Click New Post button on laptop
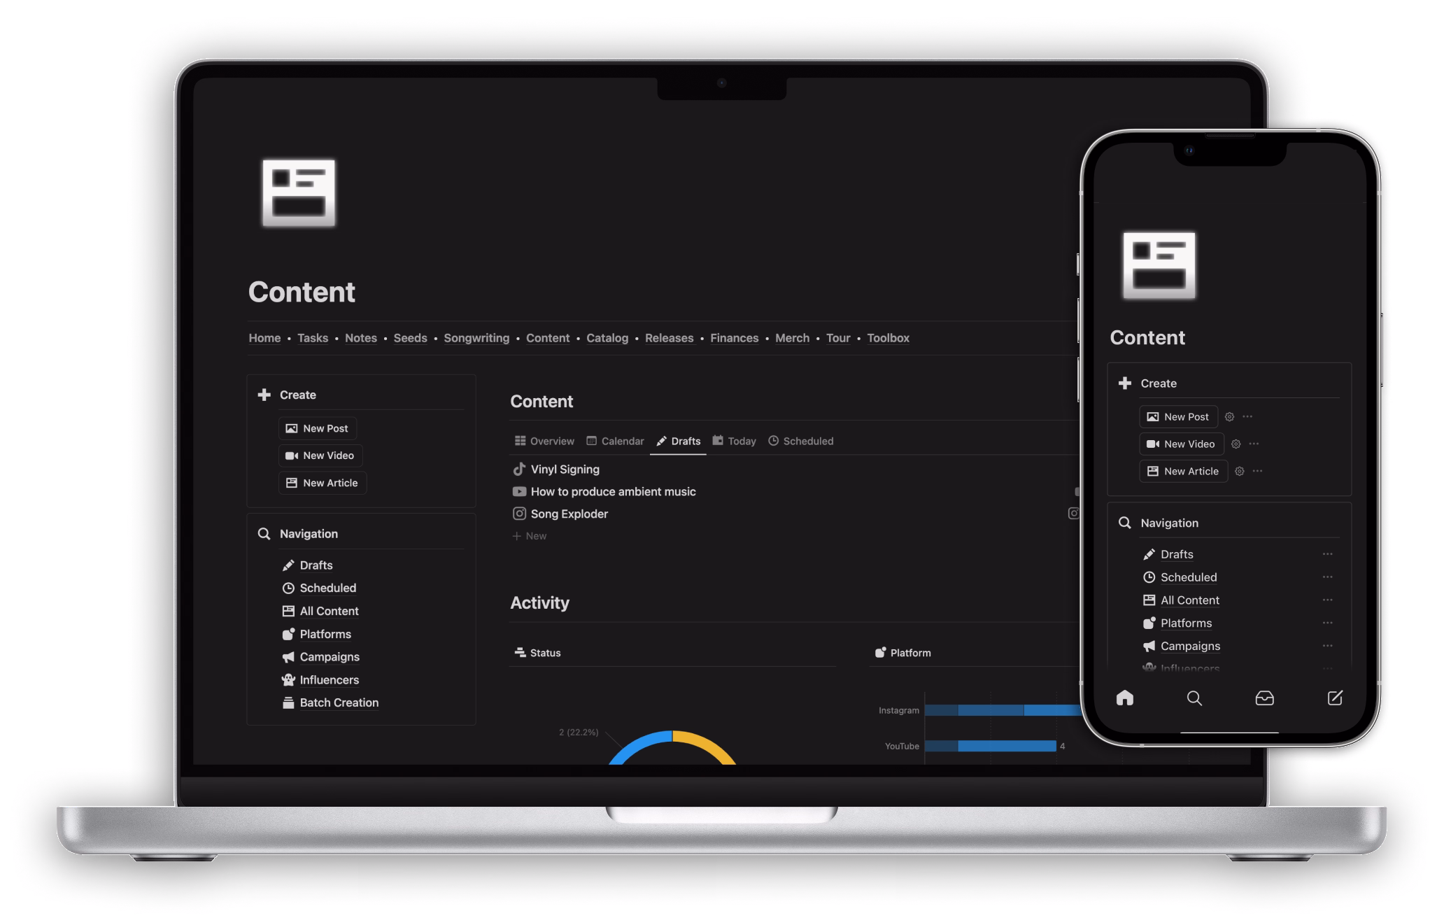 pyautogui.click(x=317, y=428)
